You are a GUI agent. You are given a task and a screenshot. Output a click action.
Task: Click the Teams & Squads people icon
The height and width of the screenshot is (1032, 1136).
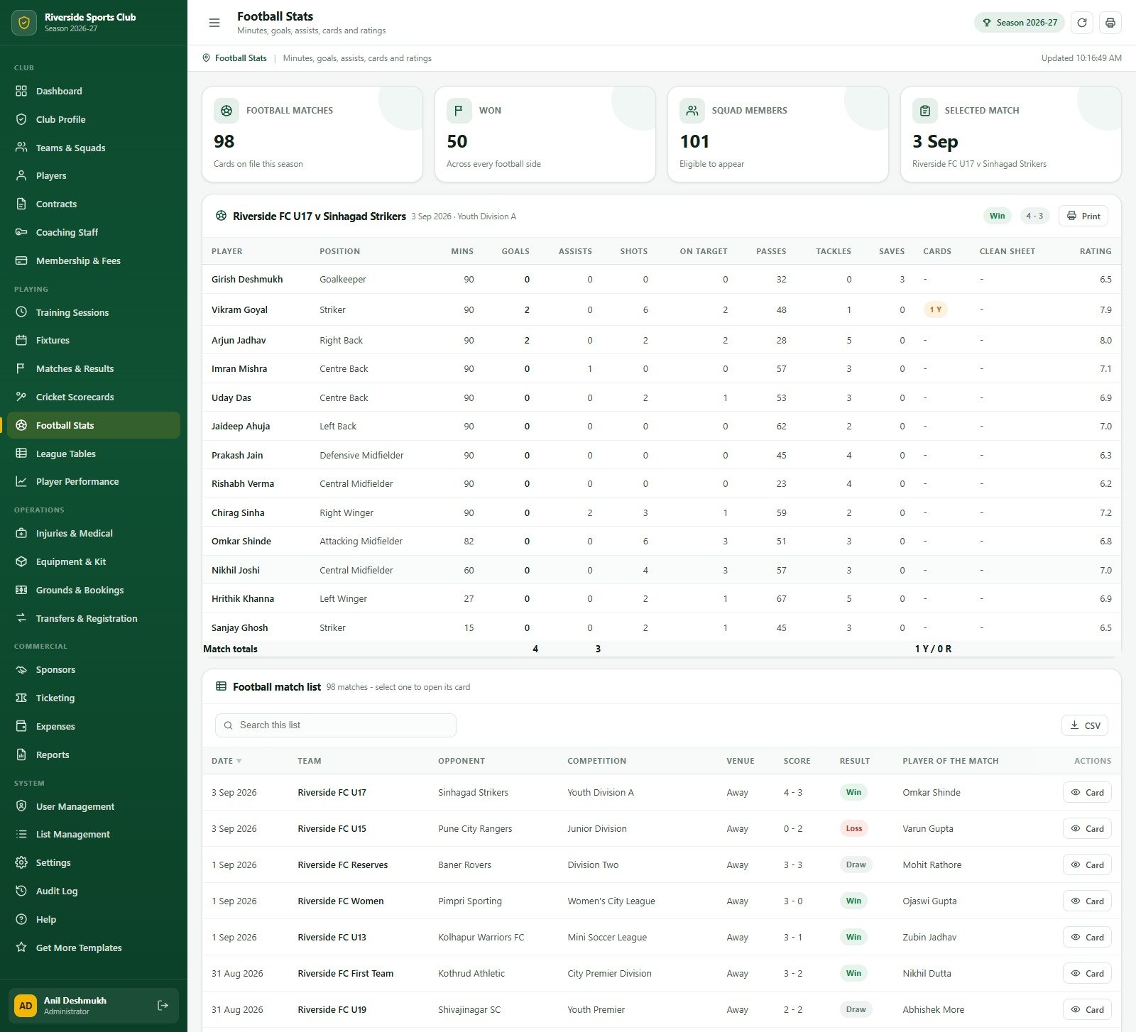[x=21, y=148]
